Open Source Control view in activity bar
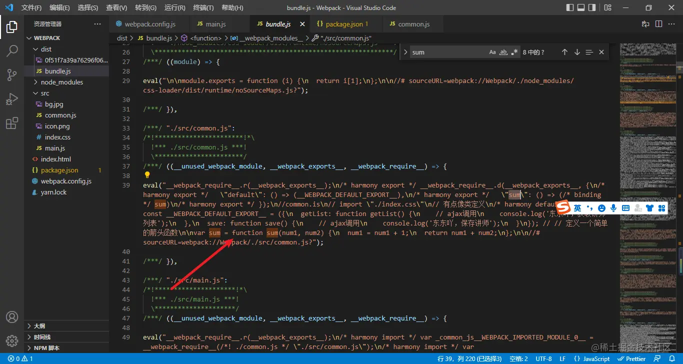 point(12,75)
